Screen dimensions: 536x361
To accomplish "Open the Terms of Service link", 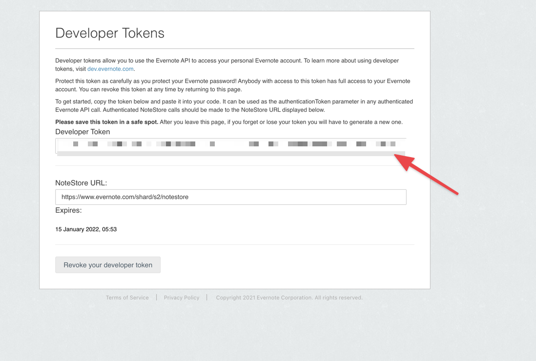I will [127, 298].
